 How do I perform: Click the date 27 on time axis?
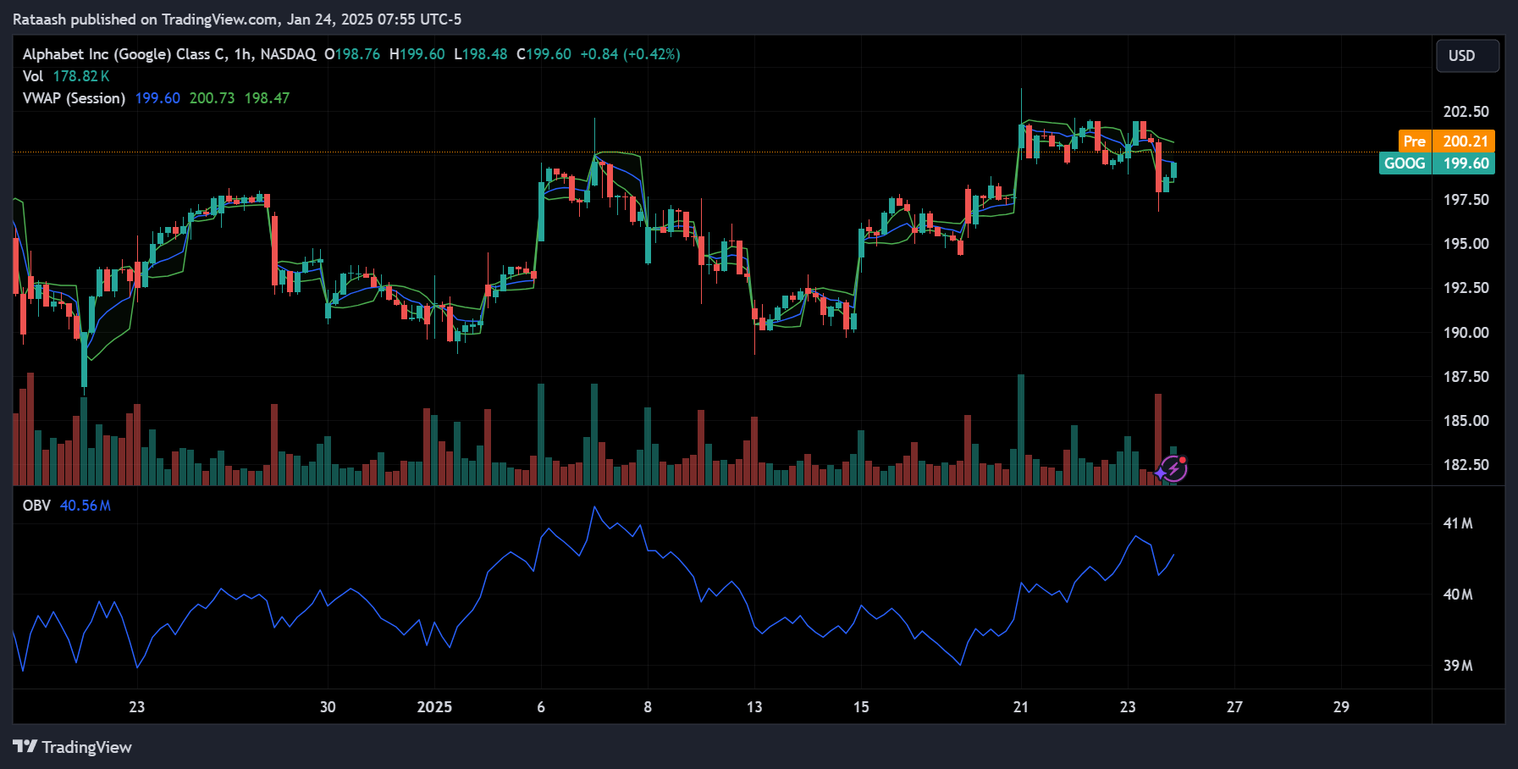tap(1234, 707)
